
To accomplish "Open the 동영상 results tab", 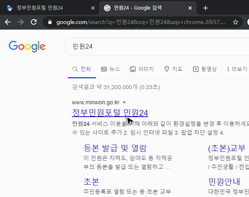I will pos(205,69).
